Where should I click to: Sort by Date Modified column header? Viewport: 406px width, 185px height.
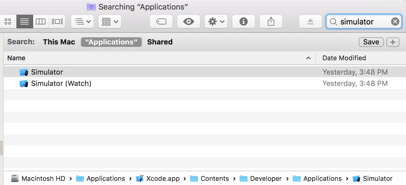[x=361, y=58]
